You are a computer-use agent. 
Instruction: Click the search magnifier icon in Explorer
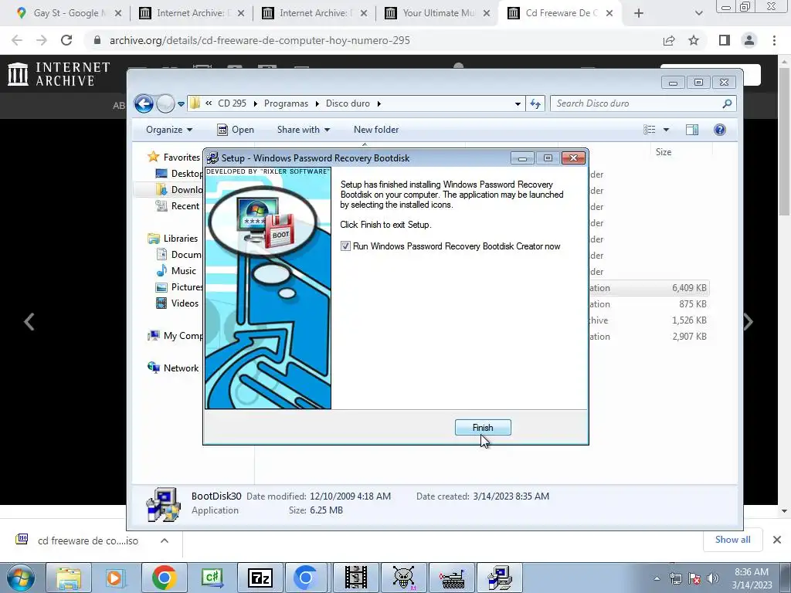point(727,103)
